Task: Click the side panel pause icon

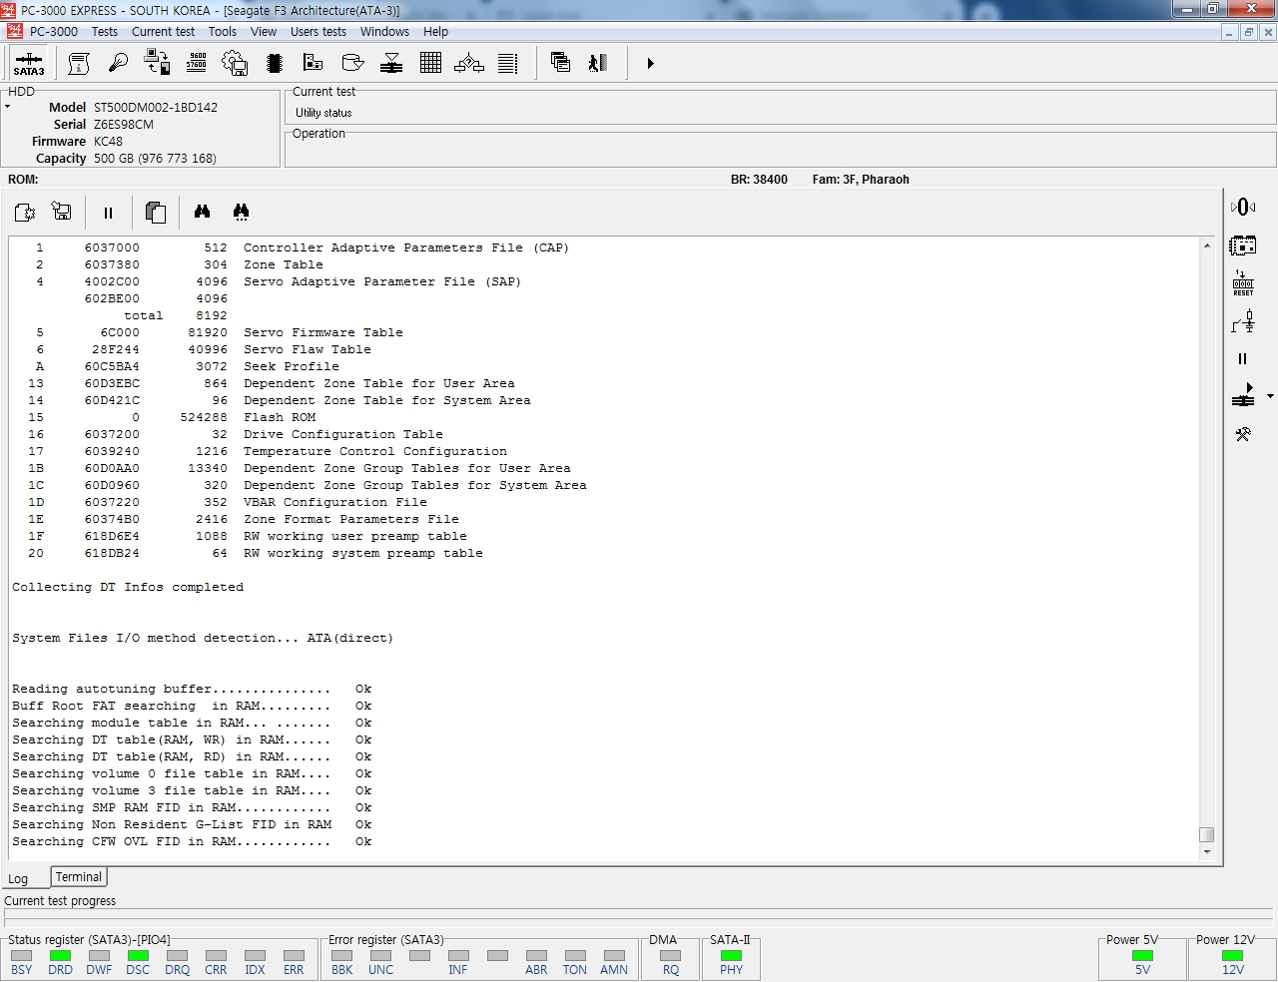Action: 1243,359
